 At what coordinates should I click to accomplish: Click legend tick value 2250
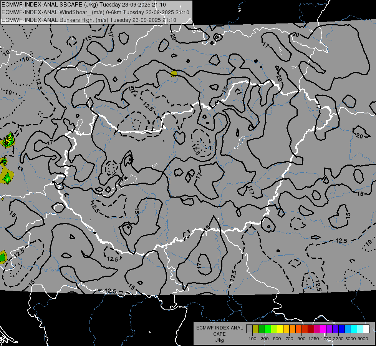click(339, 339)
